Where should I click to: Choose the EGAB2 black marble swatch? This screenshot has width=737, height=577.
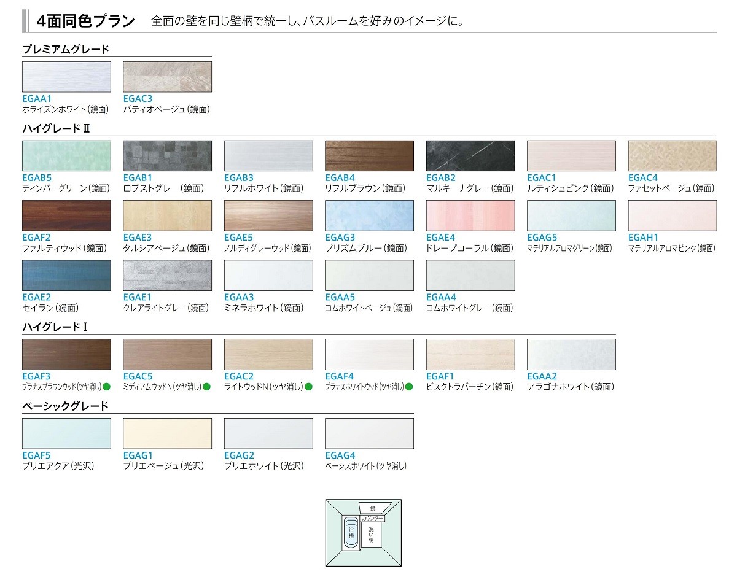470,156
